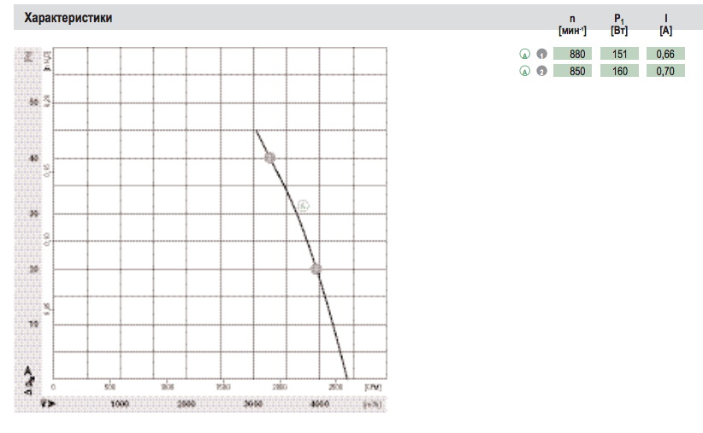Click the "4000" label on the bottom flow axis
This screenshot has width=703, height=433.
[x=320, y=404]
